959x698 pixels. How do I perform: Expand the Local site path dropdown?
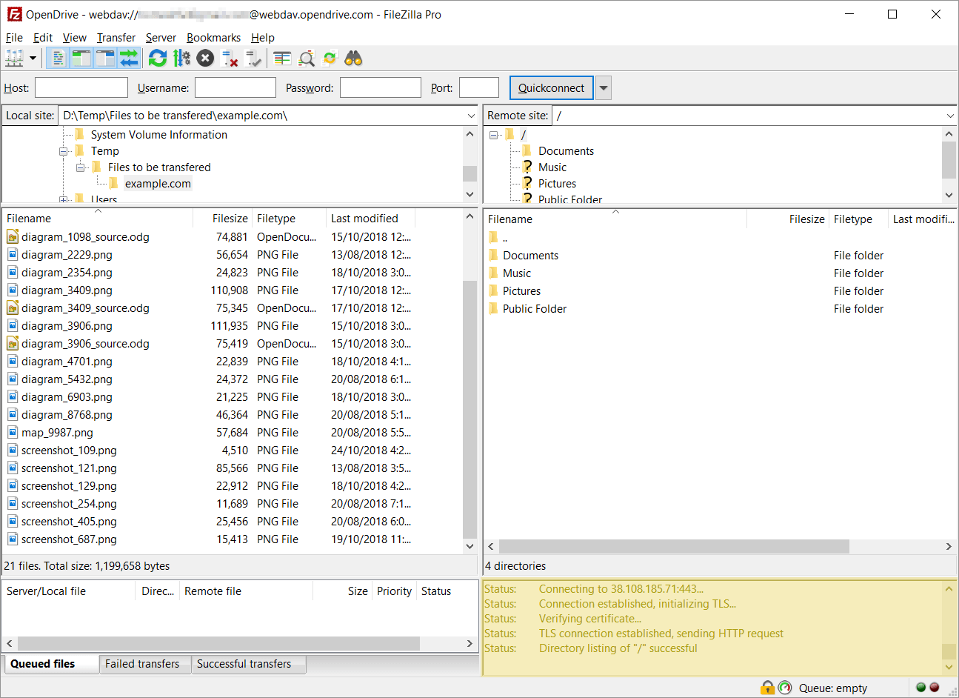(471, 116)
